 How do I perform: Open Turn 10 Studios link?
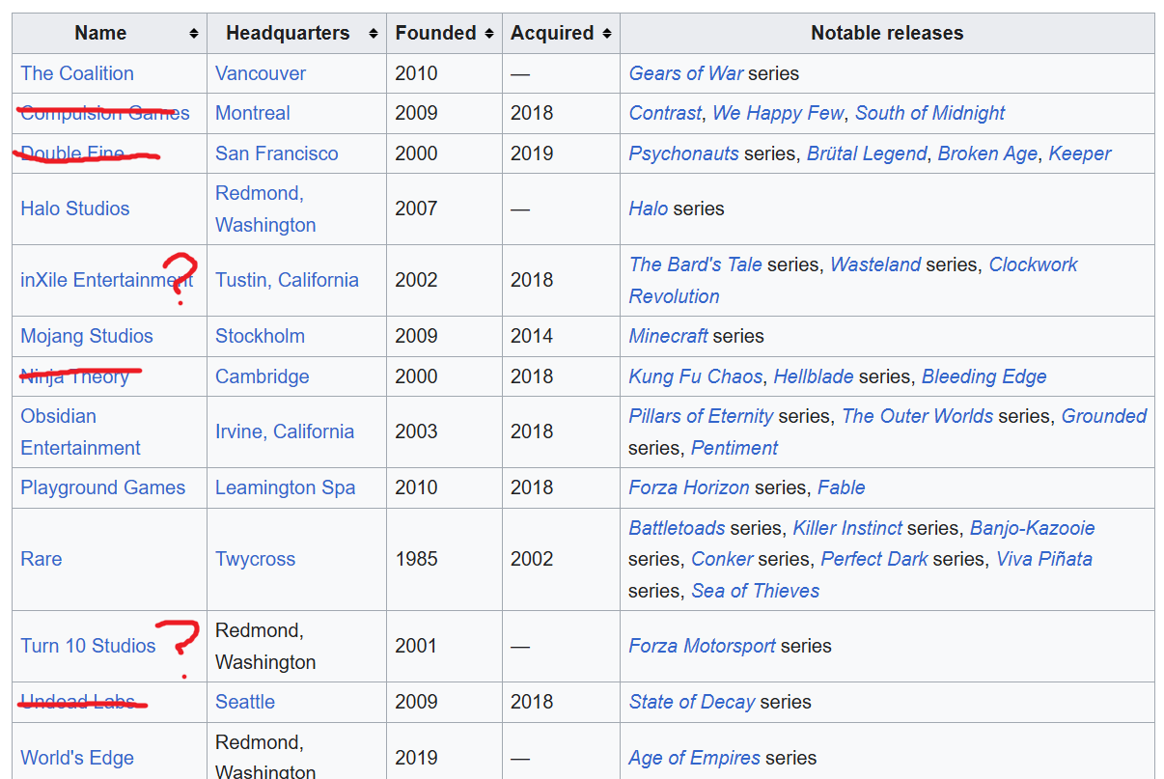(x=88, y=646)
